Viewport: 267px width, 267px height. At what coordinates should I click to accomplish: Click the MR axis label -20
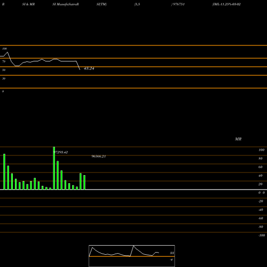(x=261, y=201)
